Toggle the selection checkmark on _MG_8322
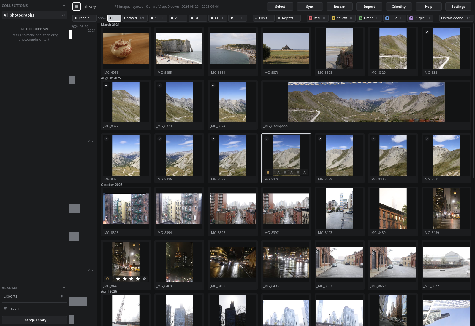Image resolution: width=475 pixels, height=326 pixels. point(106,85)
